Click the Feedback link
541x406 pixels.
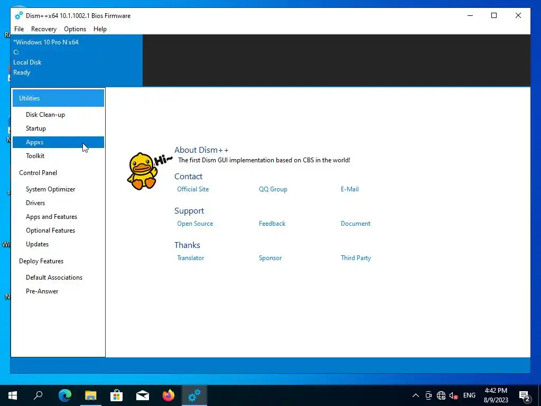tap(272, 224)
